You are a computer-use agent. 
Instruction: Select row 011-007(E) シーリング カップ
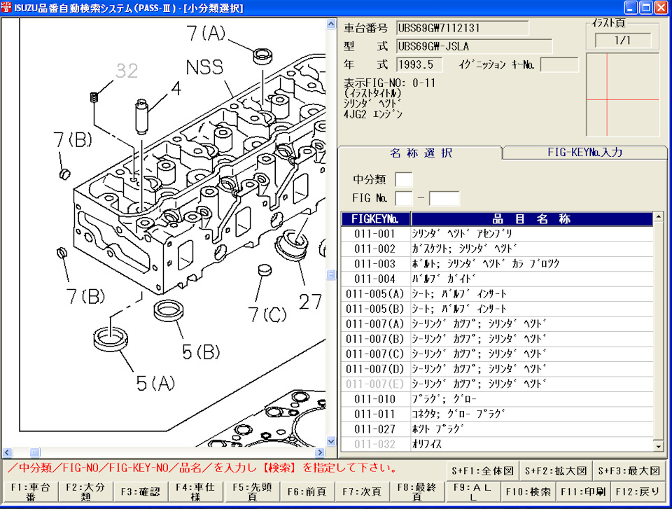pyautogui.click(x=497, y=384)
